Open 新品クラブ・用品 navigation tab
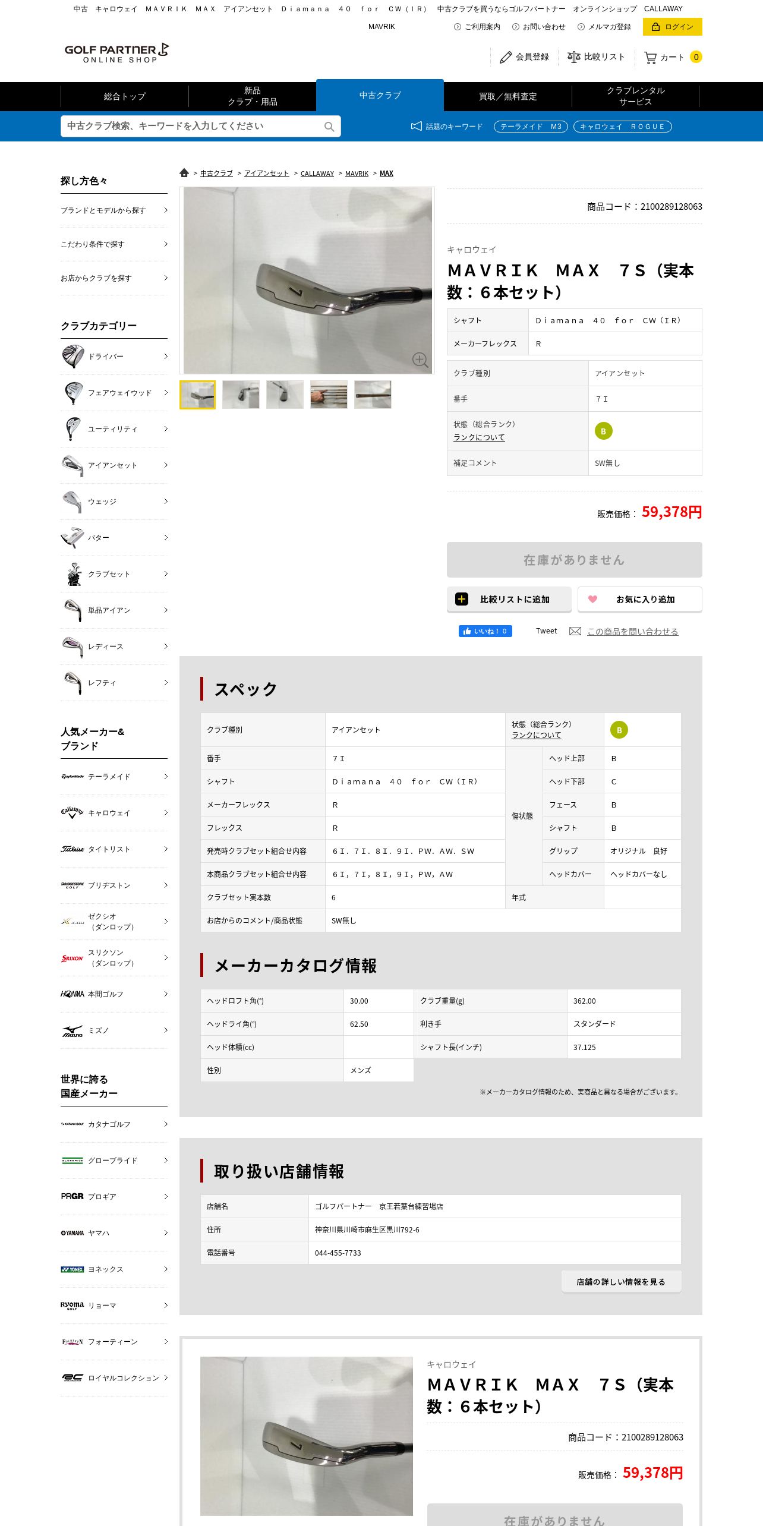The height and width of the screenshot is (1526, 763). tap(253, 96)
